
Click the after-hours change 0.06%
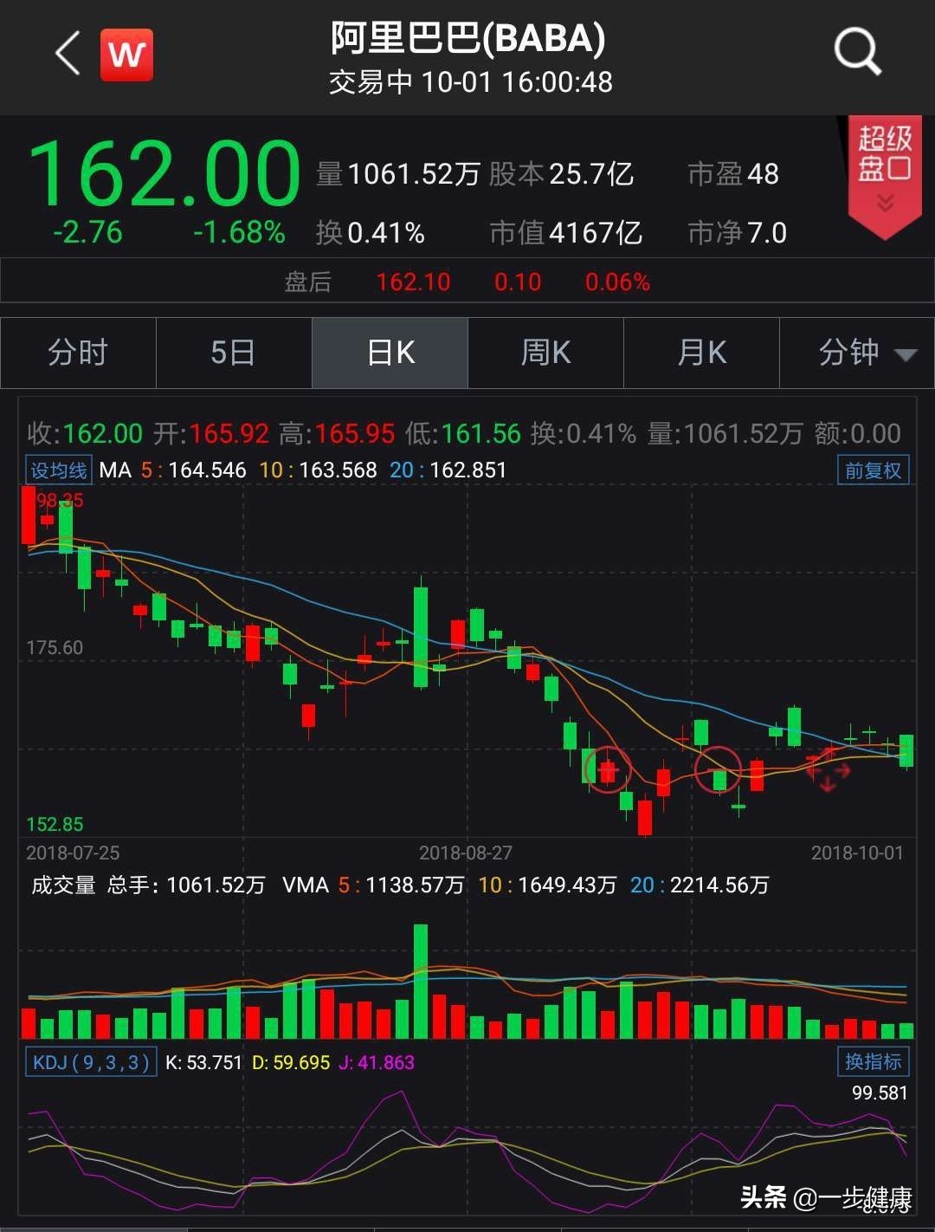point(617,282)
